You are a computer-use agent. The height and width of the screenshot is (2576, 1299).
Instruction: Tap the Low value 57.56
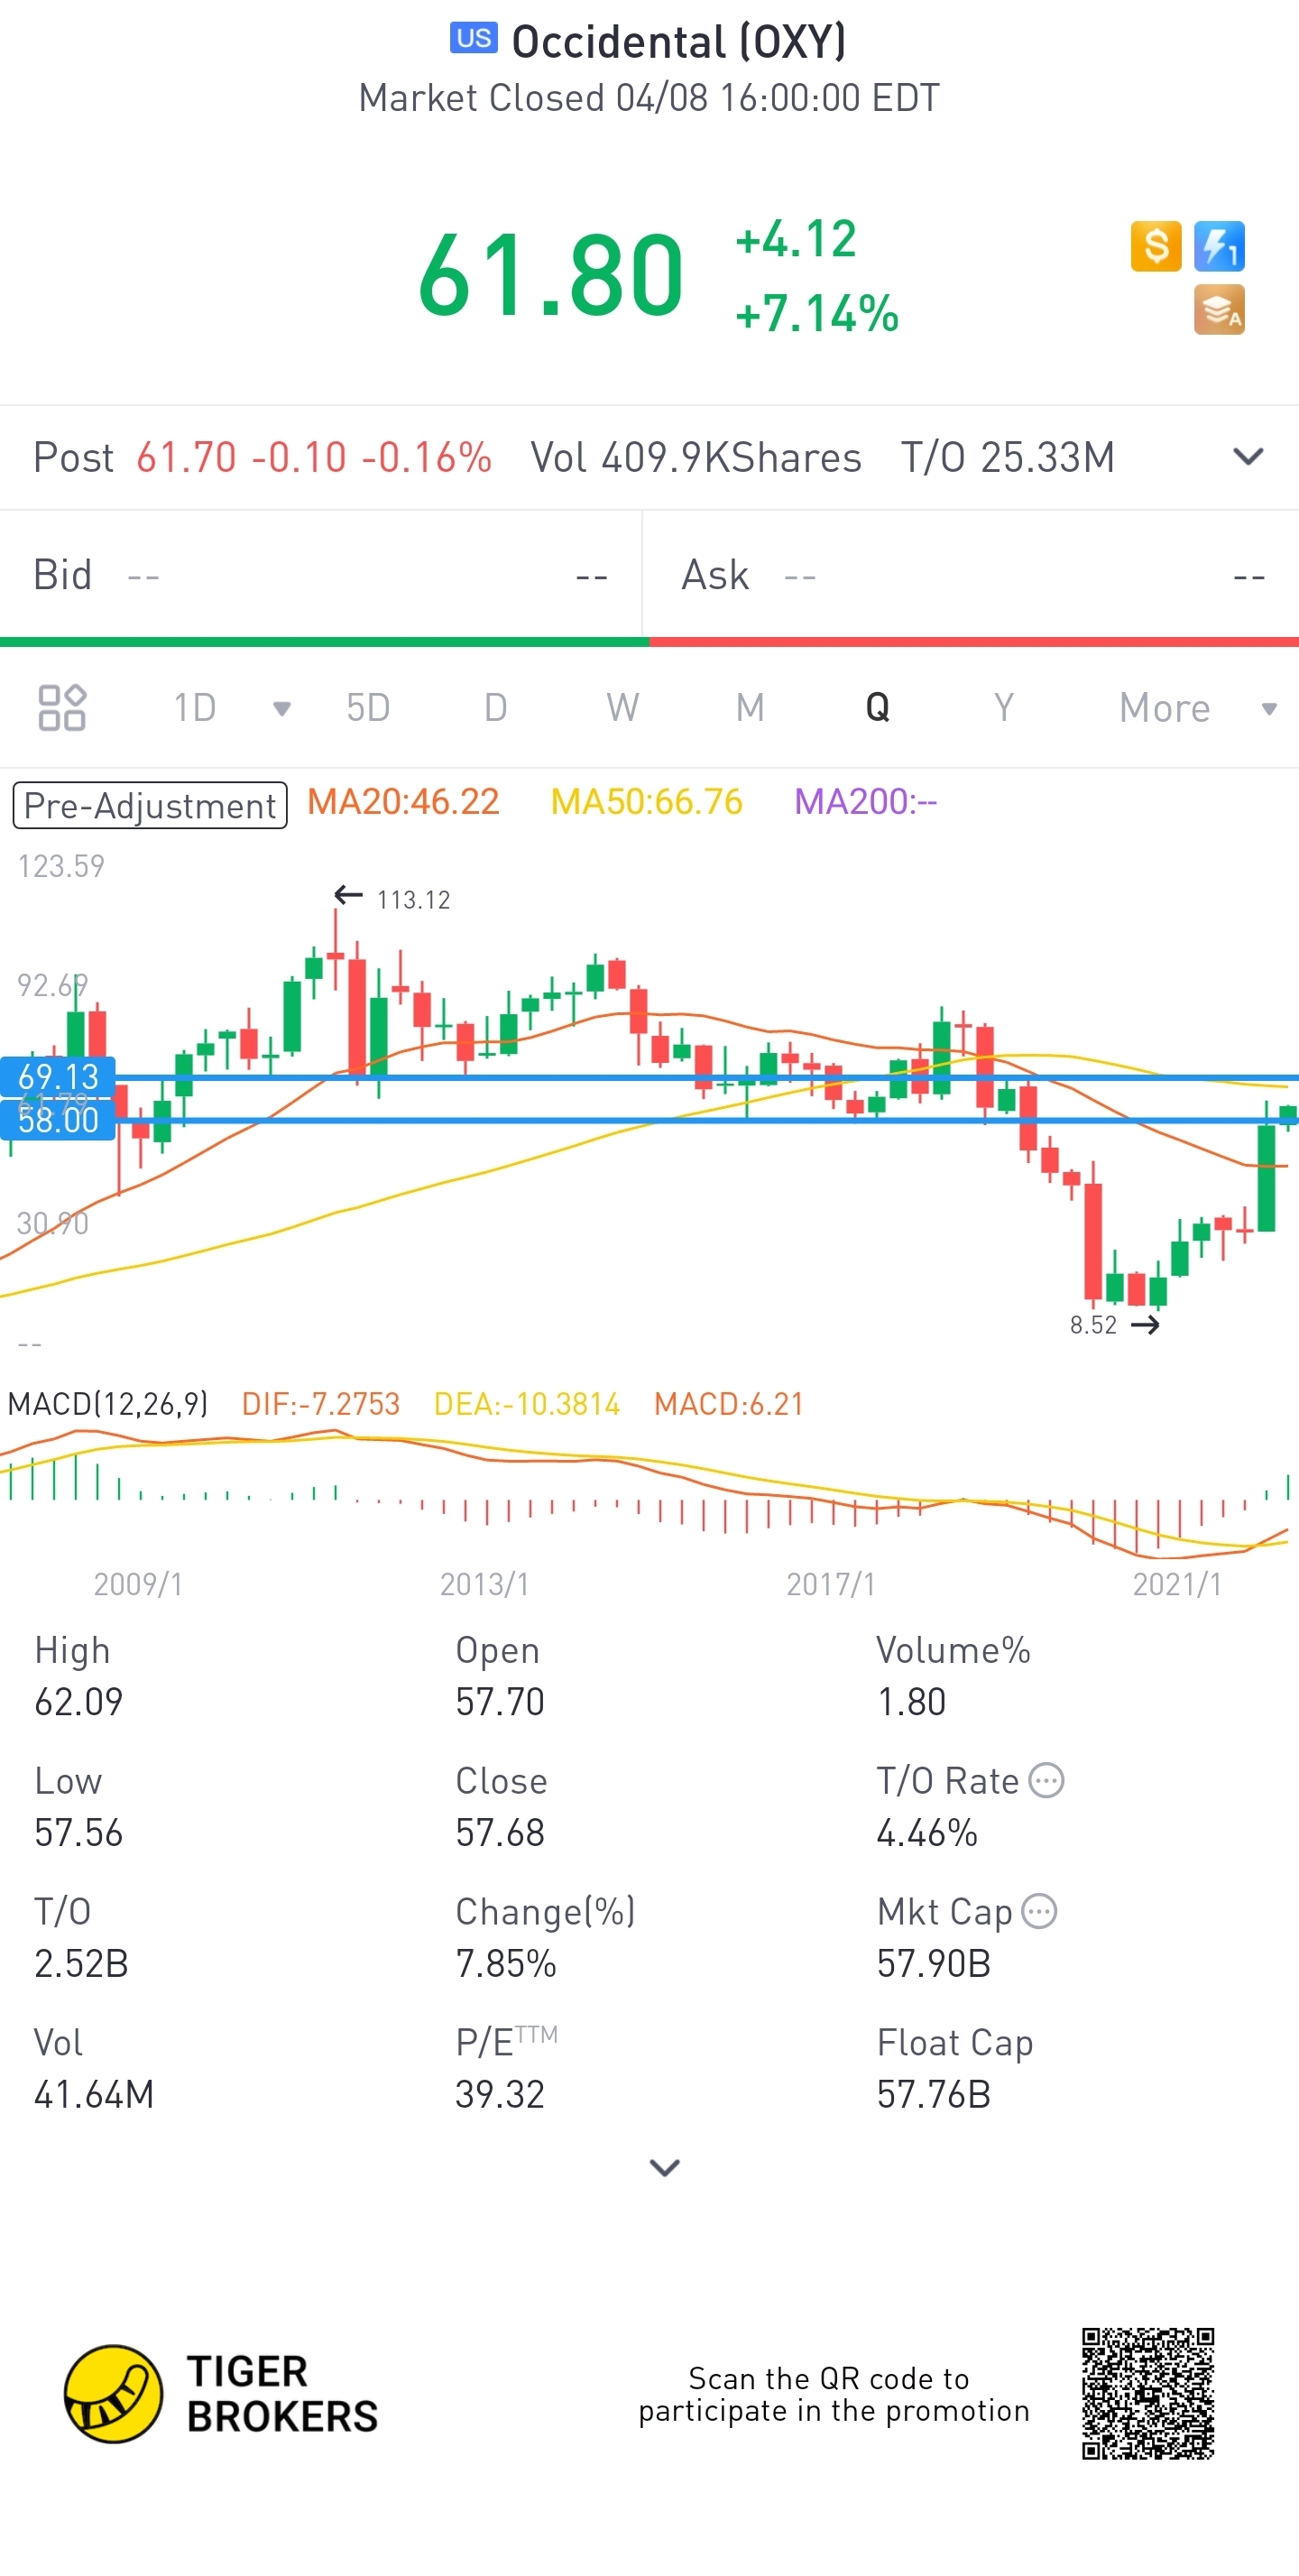click(x=79, y=1833)
